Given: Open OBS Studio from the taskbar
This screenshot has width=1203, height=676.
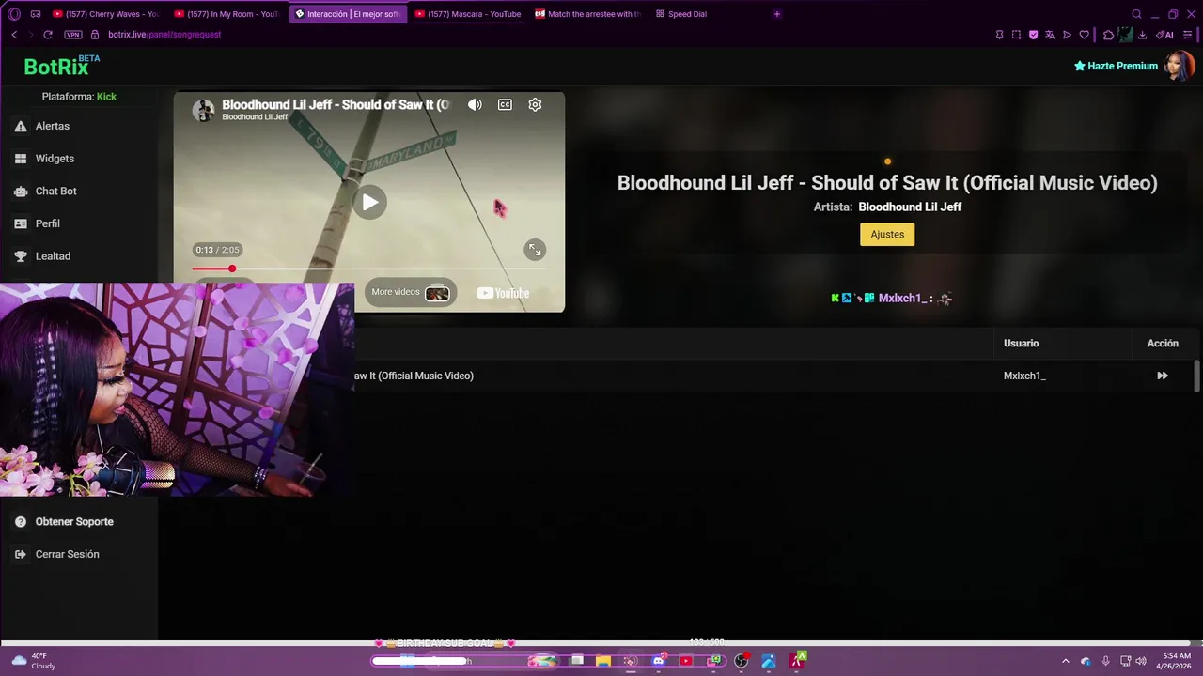Looking at the screenshot, I should (741, 661).
